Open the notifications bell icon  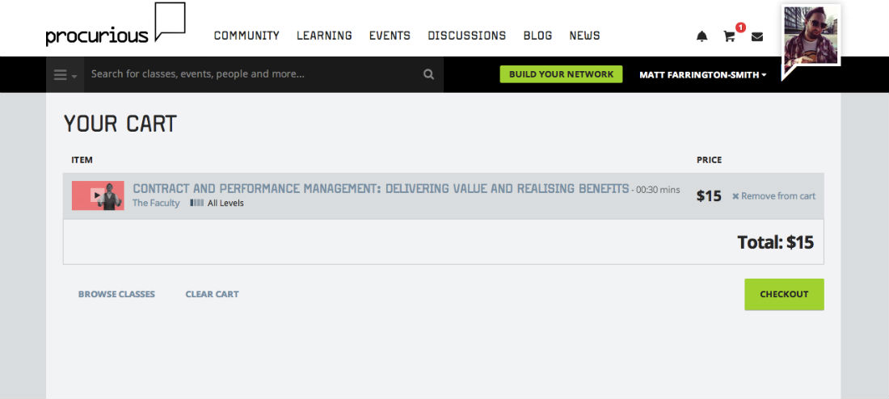coord(702,36)
